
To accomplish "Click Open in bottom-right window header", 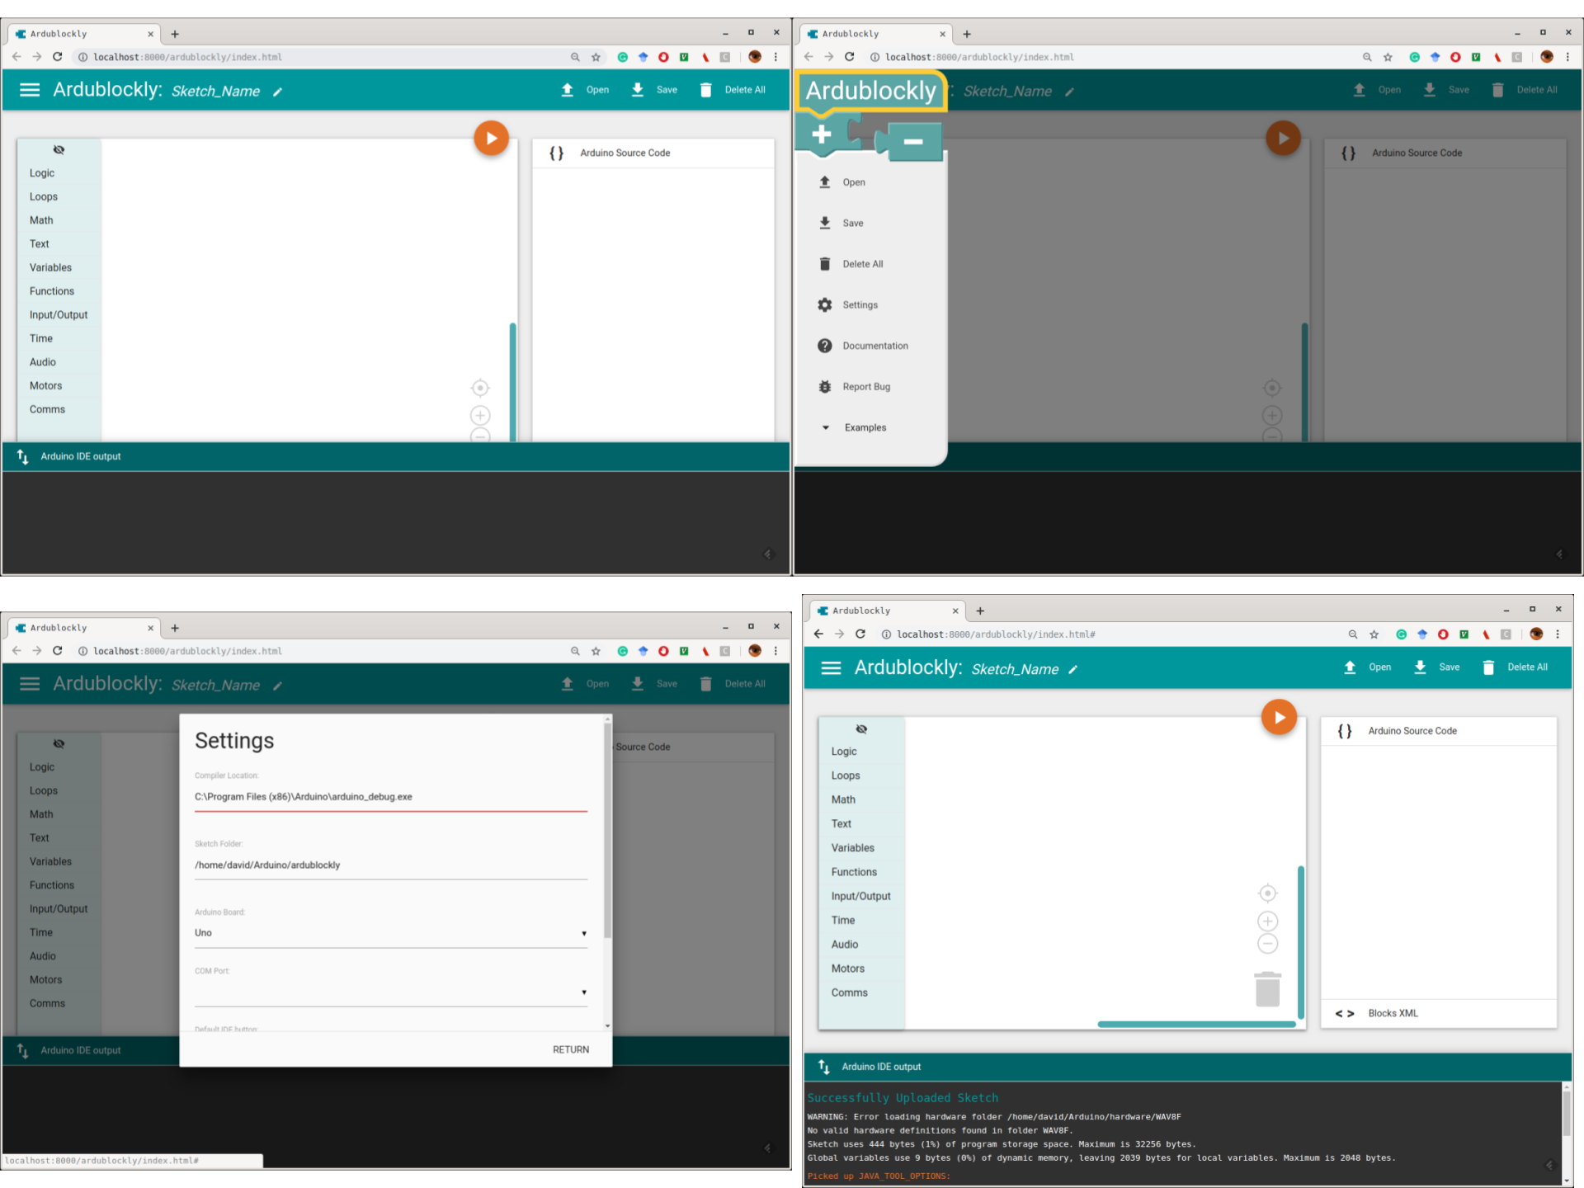I will [x=1368, y=667].
